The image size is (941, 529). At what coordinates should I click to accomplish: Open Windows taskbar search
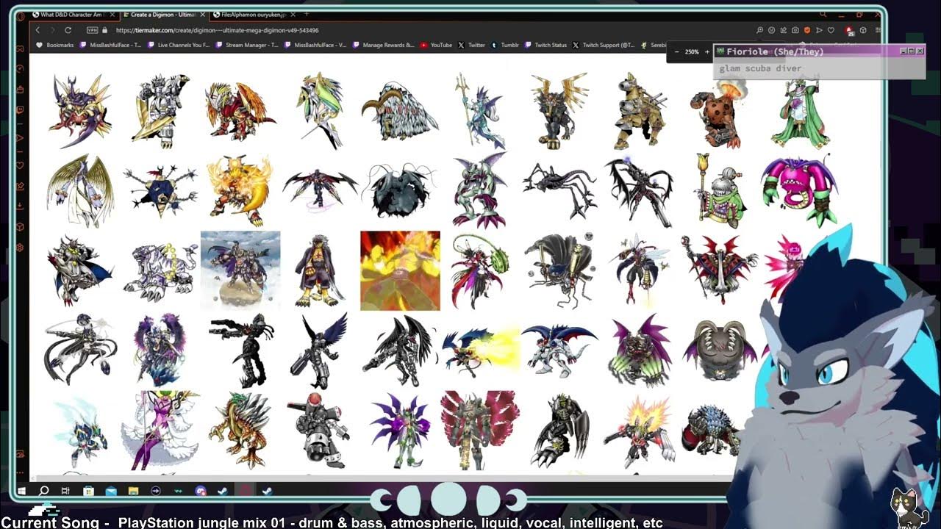(43, 491)
